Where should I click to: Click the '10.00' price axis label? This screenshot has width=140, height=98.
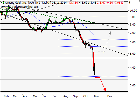coord(134,11)
